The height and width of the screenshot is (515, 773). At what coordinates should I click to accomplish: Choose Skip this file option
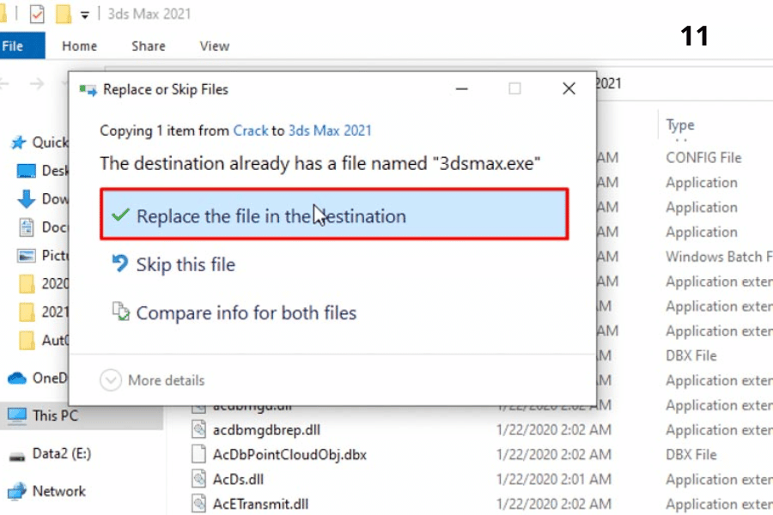click(x=185, y=264)
